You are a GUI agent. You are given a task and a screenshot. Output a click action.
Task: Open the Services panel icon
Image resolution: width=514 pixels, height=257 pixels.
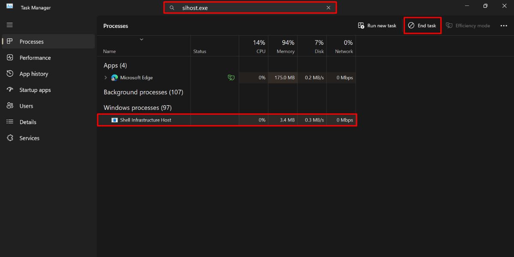click(9, 138)
